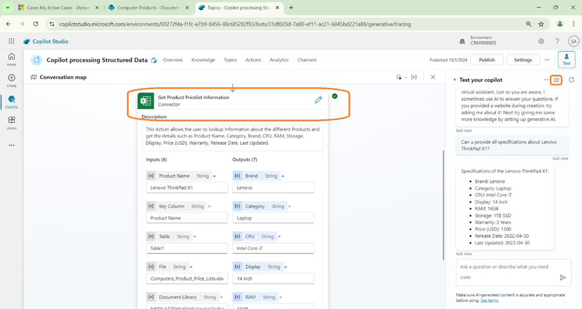Open the app launcher waffle menu
This screenshot has height=309, width=582.
[x=11, y=41]
